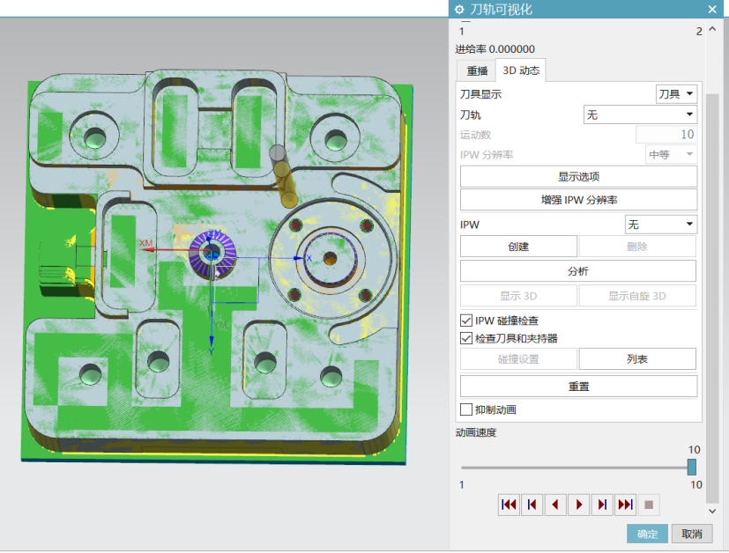
Task: Play tool path backward
Action: pos(555,505)
